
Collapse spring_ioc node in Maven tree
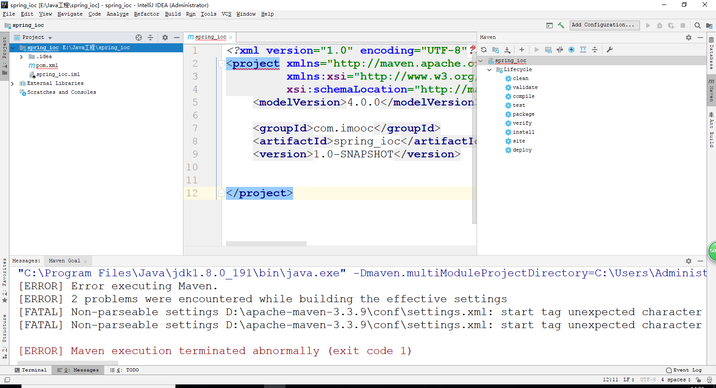click(x=481, y=61)
